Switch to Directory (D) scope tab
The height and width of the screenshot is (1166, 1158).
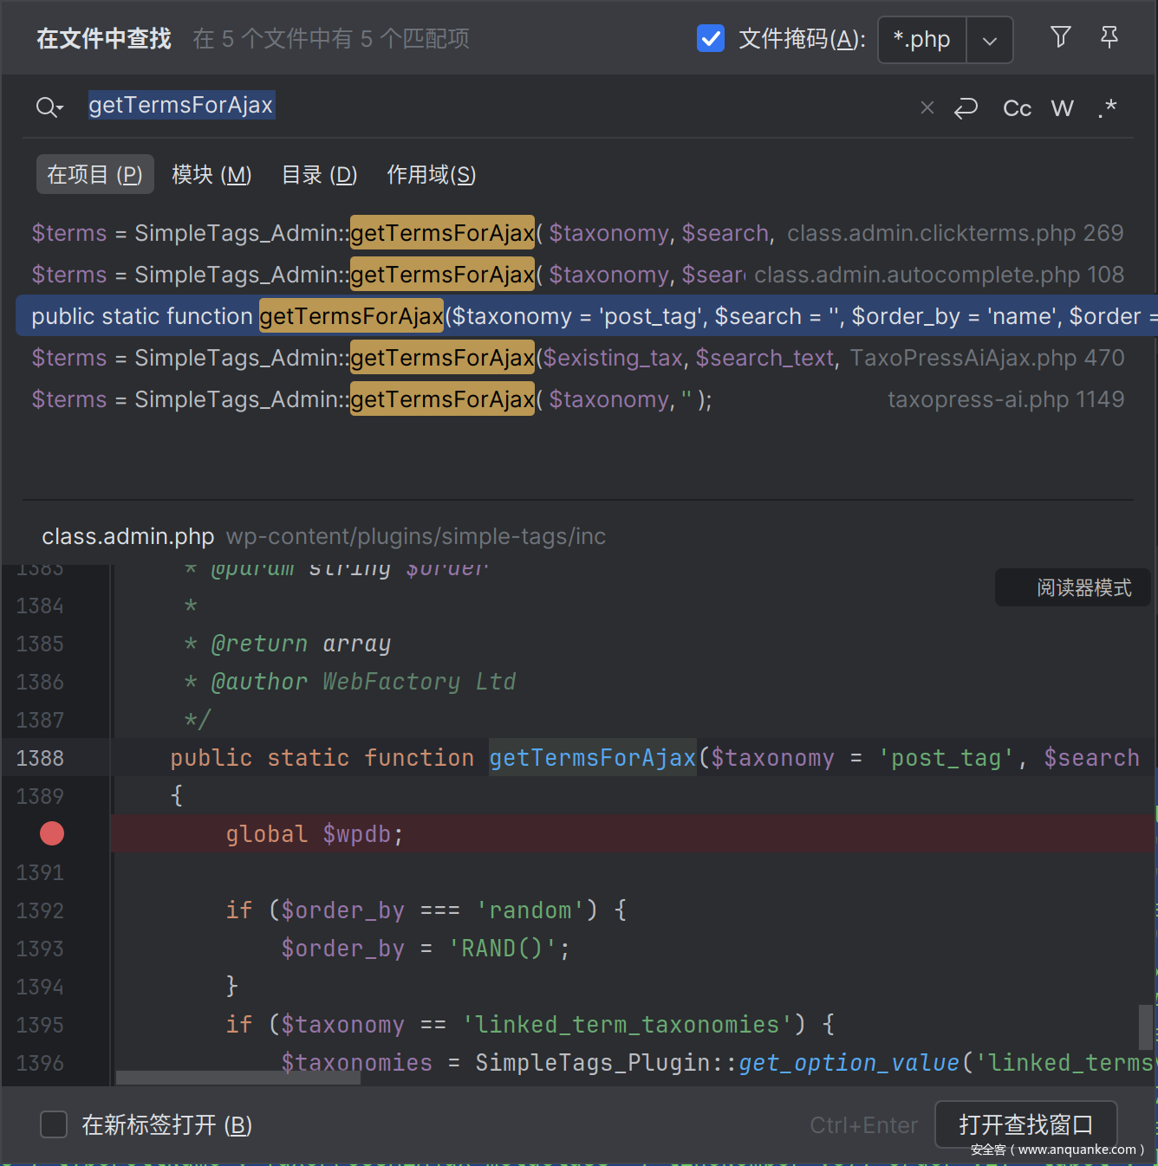click(x=319, y=175)
